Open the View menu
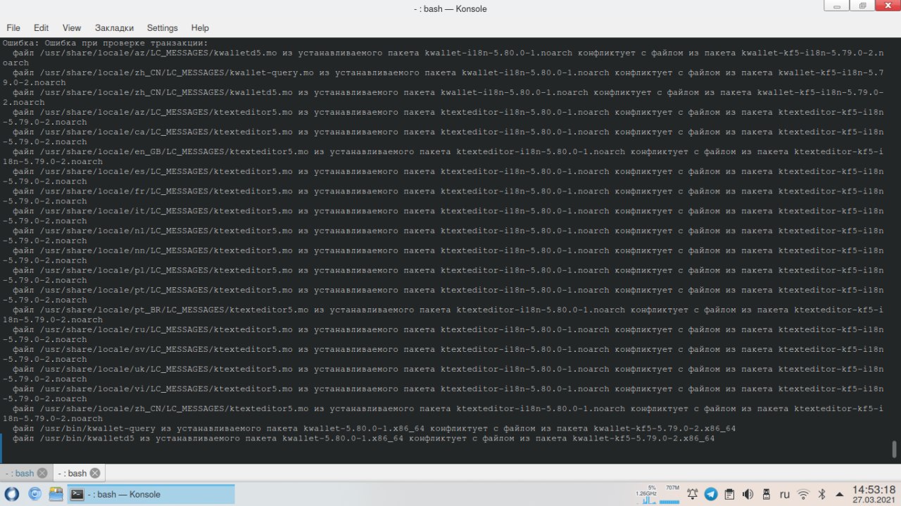901x506 pixels. pos(72,28)
